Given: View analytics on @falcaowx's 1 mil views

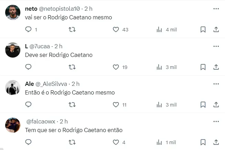Looking at the screenshot, I should tap(159, 142).
